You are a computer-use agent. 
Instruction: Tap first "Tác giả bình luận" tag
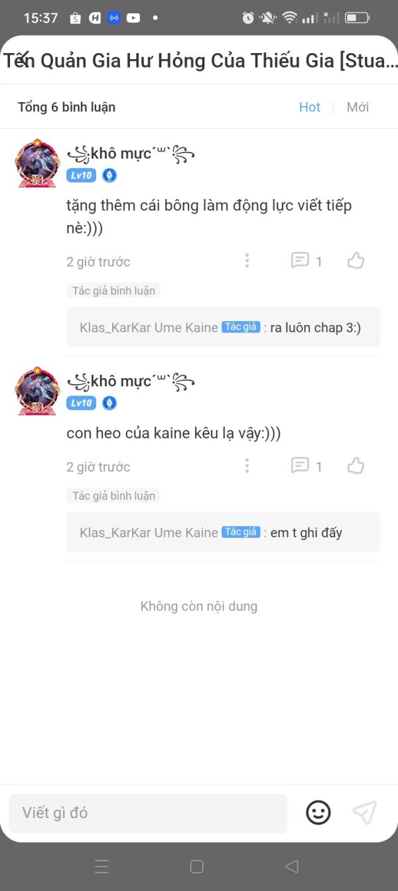click(113, 291)
